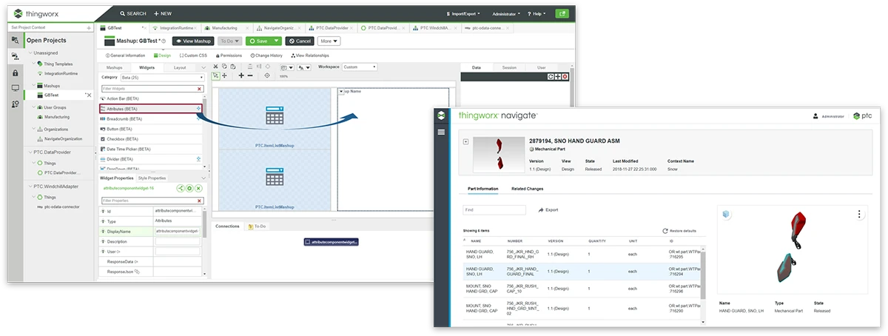This screenshot has width=888, height=336.
Task: Collapse the User Groups tree node
Action: pyautogui.click(x=36, y=107)
